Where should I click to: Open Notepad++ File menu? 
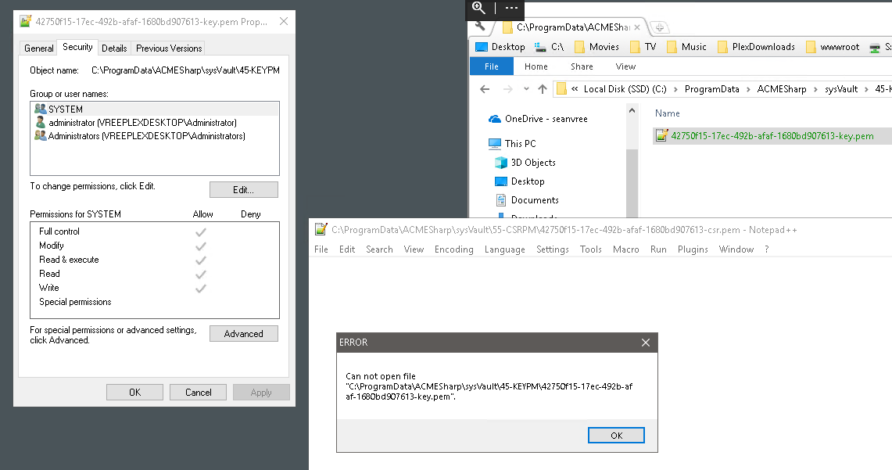pos(321,249)
